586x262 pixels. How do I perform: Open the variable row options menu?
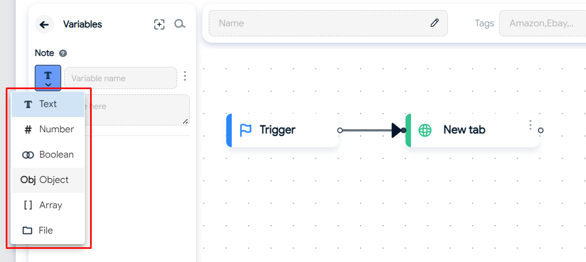pyautogui.click(x=184, y=76)
